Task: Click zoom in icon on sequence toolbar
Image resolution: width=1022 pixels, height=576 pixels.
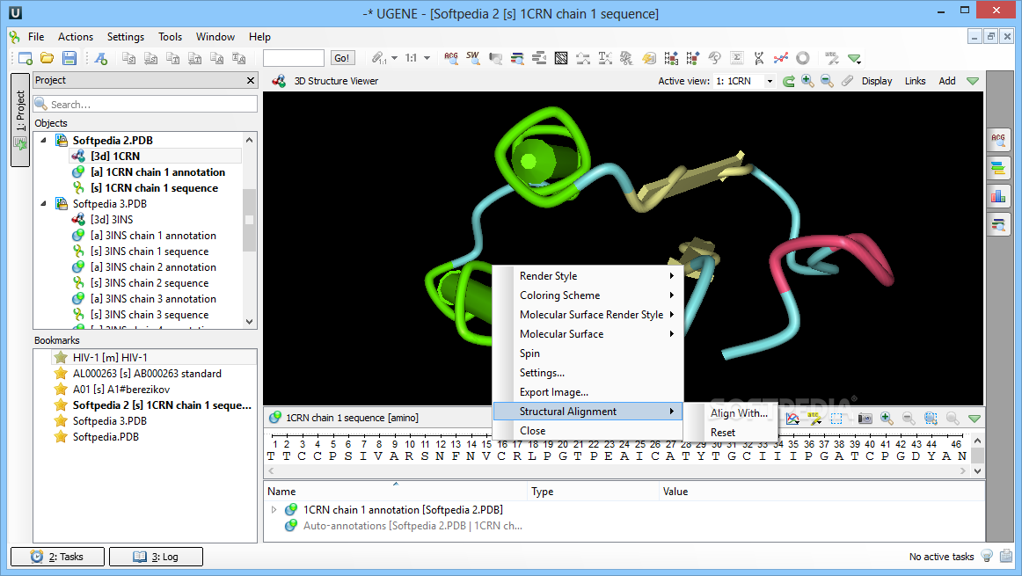Action: point(887,419)
